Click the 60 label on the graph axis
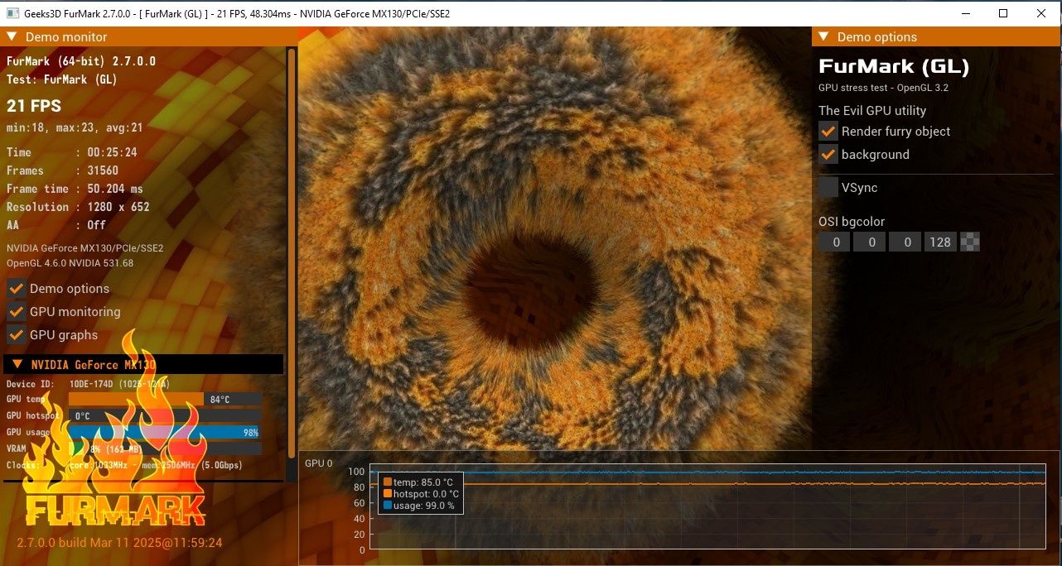The image size is (1062, 566). (x=359, y=503)
